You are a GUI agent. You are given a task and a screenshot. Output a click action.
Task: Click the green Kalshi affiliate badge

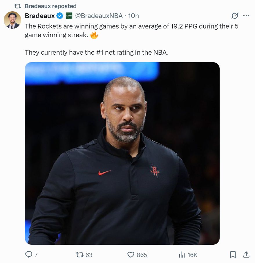point(69,16)
